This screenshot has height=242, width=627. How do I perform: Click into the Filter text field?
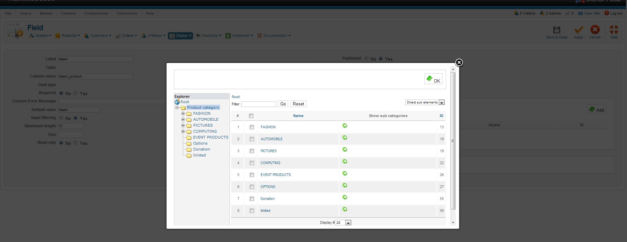point(259,104)
